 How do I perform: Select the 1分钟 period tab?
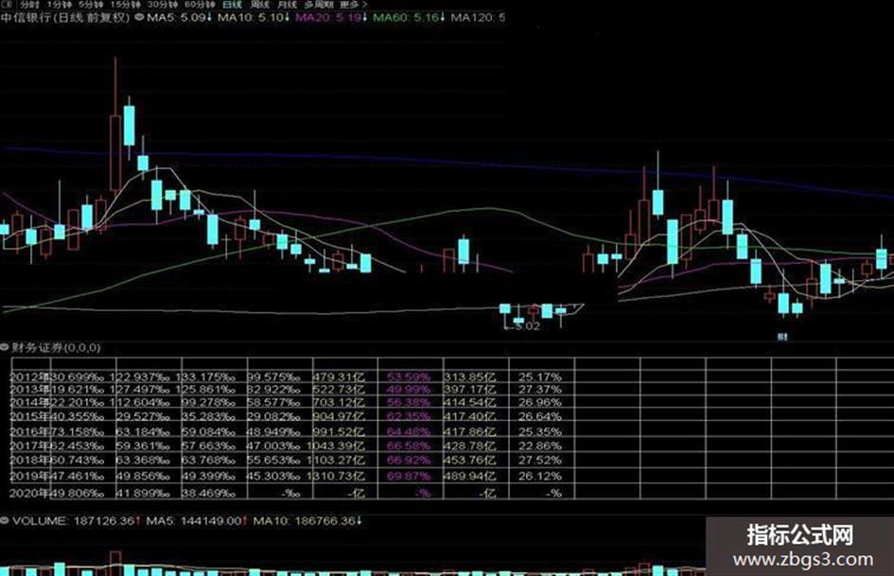[60, 5]
